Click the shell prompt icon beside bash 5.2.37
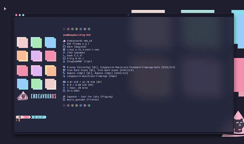 (64, 55)
